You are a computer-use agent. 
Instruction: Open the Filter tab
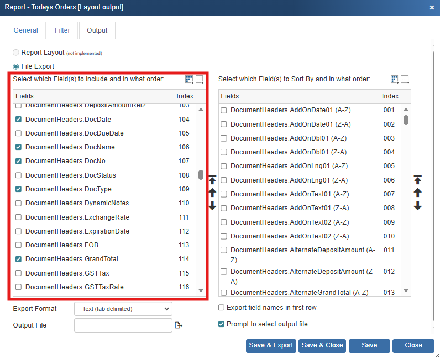point(62,30)
